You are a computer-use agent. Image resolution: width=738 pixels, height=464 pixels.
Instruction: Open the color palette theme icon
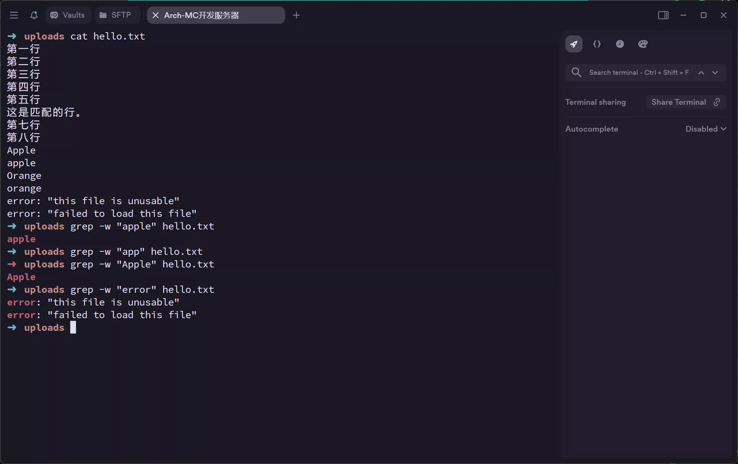coord(643,44)
